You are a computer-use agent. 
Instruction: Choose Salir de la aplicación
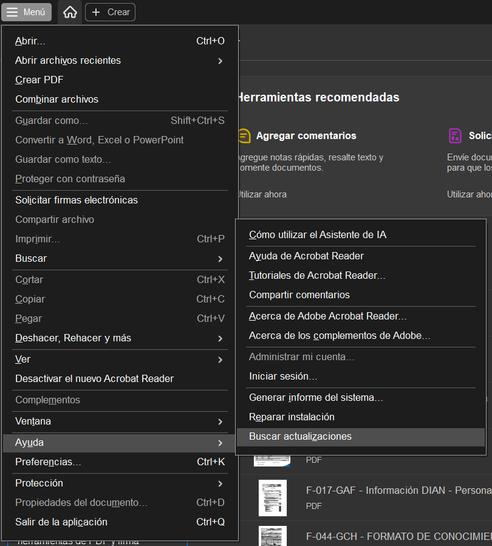120,522
